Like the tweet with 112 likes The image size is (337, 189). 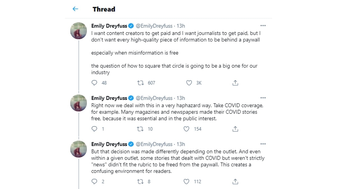[186, 181]
